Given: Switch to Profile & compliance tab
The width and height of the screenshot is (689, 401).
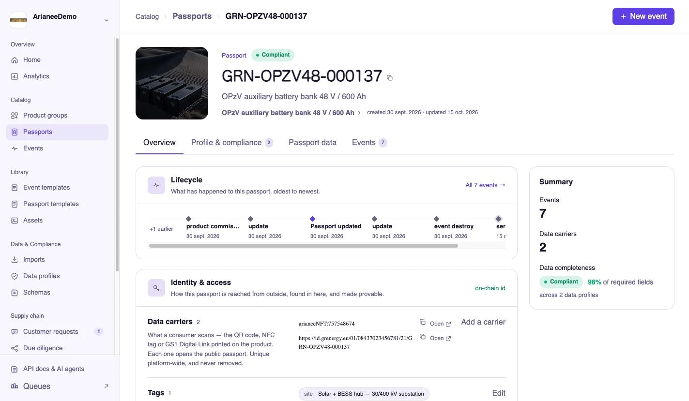Looking at the screenshot, I should (232, 143).
